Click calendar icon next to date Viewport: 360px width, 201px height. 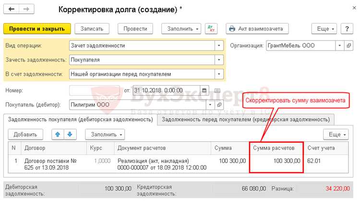tap(204, 90)
